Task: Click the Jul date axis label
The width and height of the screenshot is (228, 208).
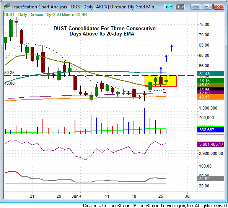Action: [x=188, y=196]
